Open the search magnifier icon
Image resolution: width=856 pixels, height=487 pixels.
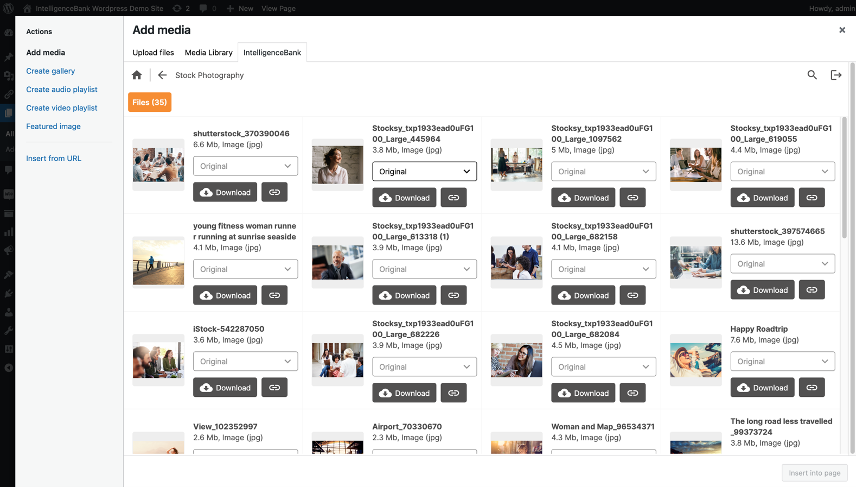(812, 75)
